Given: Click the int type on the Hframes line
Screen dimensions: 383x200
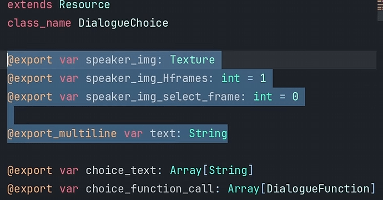Looking at the screenshot, I should pyautogui.click(x=230, y=78).
